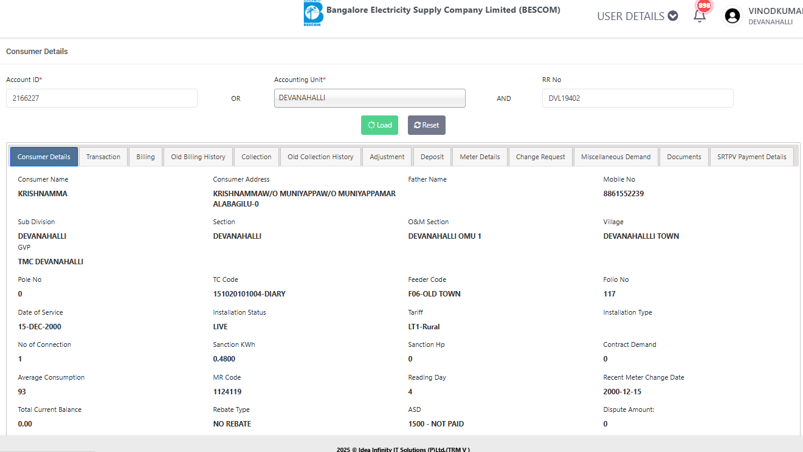Click into the Account ID field

[x=102, y=98]
